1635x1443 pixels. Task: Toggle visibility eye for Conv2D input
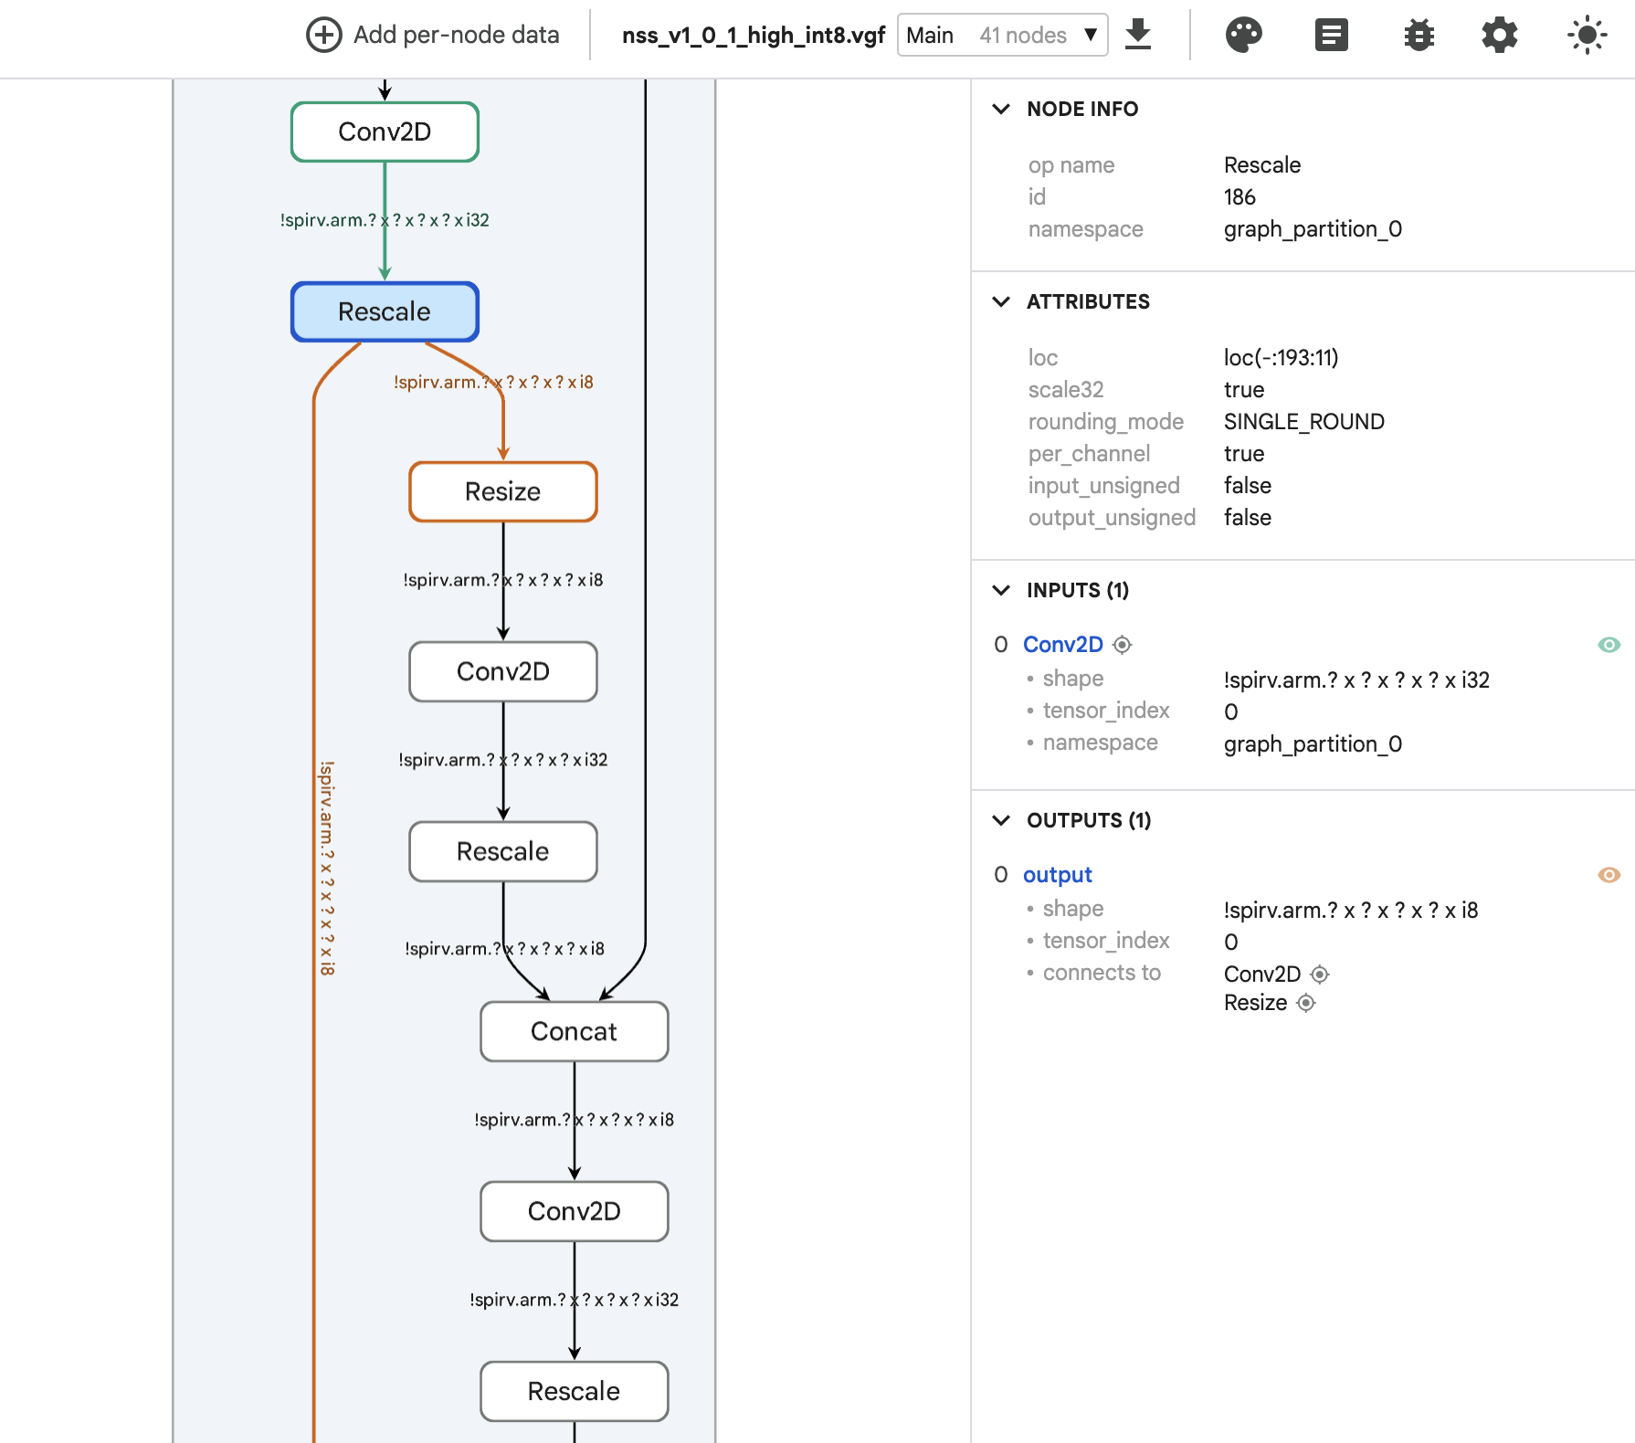point(1609,645)
